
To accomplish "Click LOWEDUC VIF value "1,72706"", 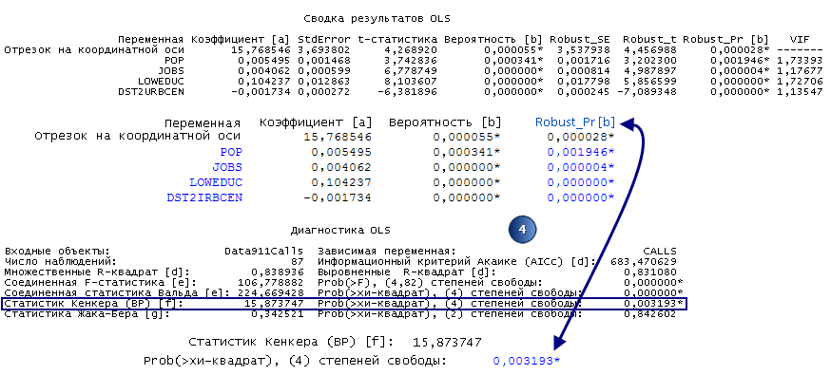I will (800, 81).
